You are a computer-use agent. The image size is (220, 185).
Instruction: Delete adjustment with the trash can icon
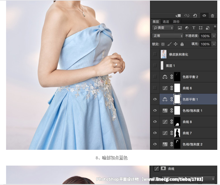[212, 15]
